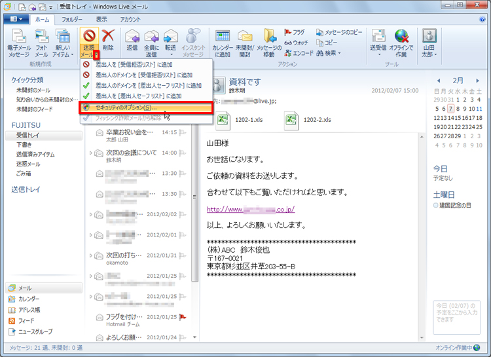Open the 下書き folder
491x357 pixels.
pyautogui.click(x=24, y=145)
